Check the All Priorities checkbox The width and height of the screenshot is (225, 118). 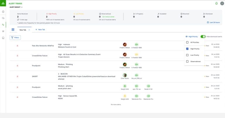point(187,42)
